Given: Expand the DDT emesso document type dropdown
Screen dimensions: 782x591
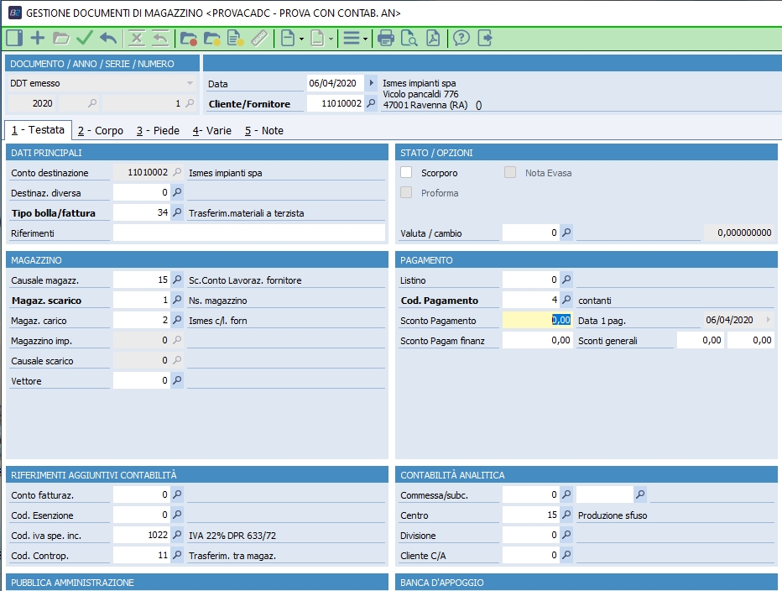Looking at the screenshot, I should (x=190, y=83).
